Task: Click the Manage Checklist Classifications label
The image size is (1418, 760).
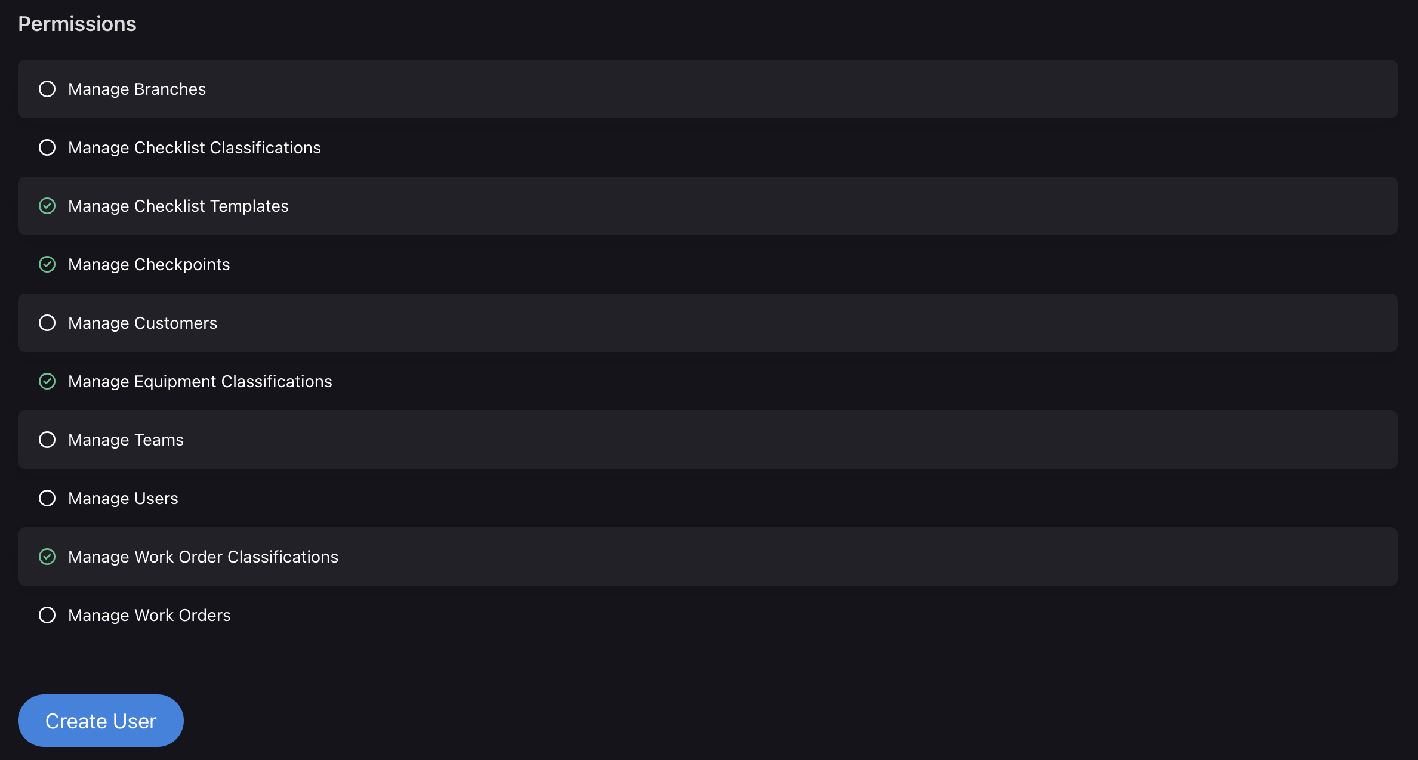Action: [195, 147]
